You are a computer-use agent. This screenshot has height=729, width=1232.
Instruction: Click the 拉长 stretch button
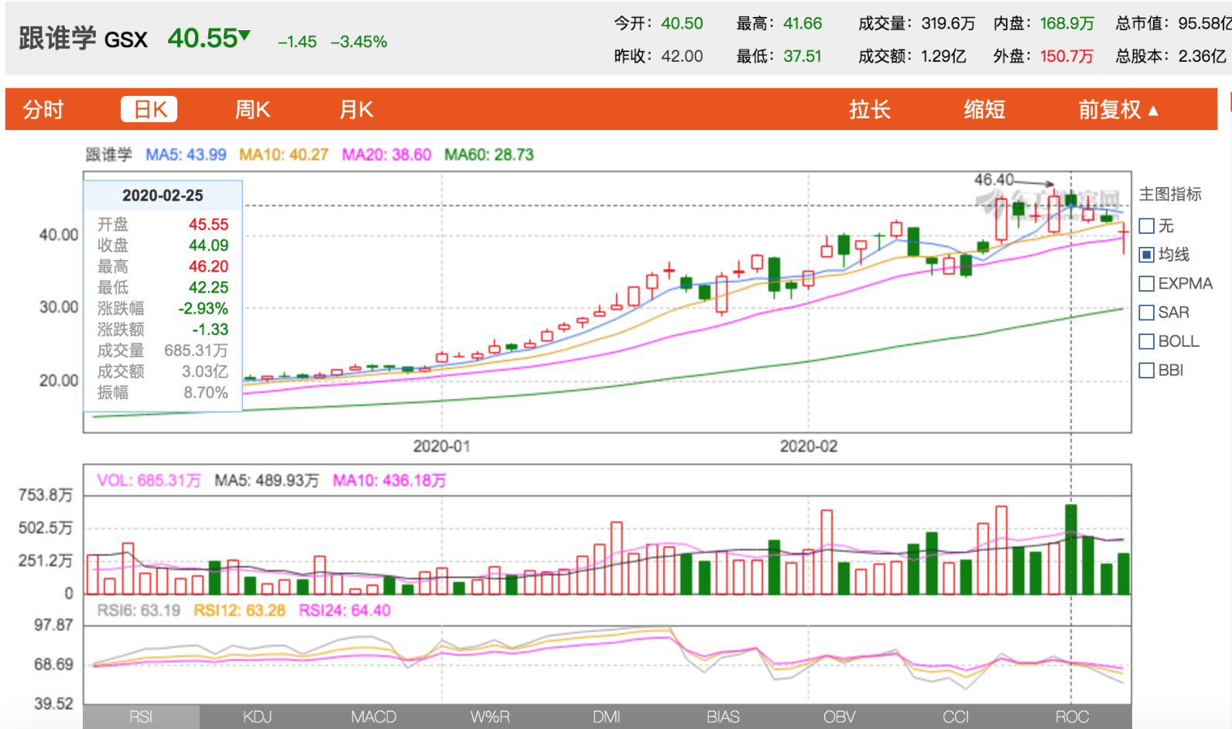pos(870,110)
